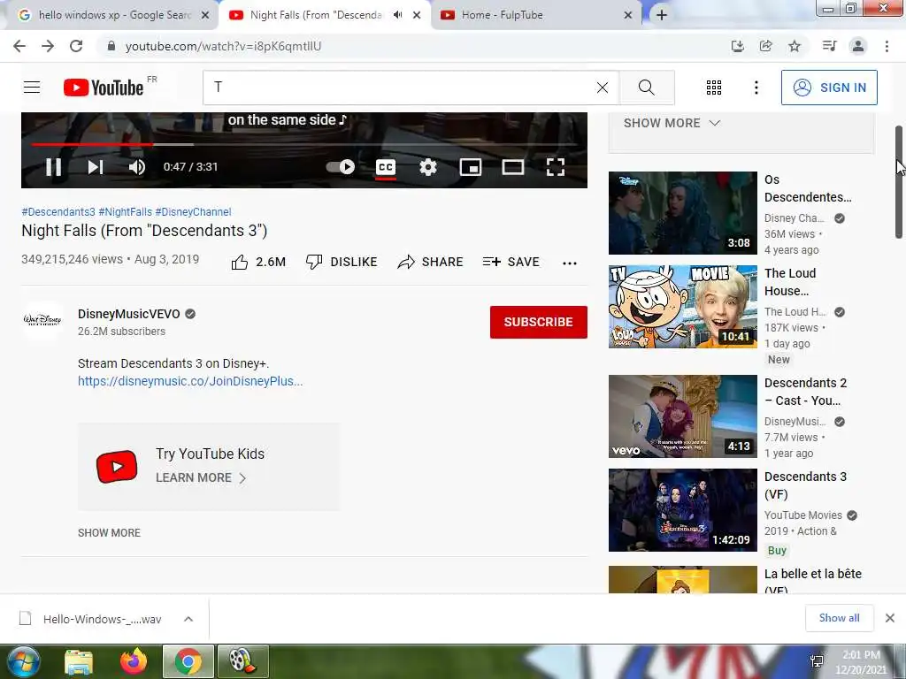
Task: Mute the video volume
Action: tap(137, 167)
